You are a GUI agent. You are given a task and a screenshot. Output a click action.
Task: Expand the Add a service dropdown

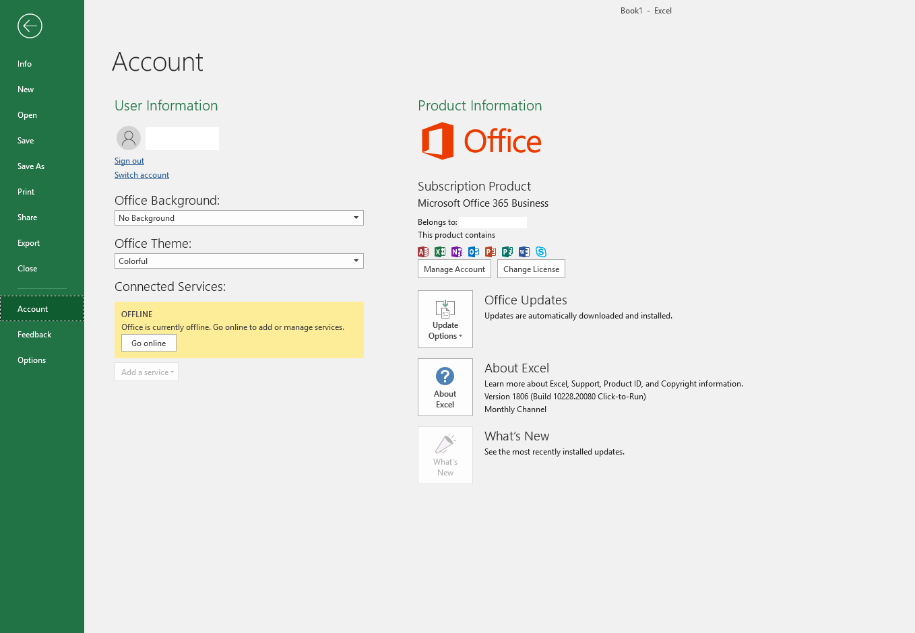[146, 372]
